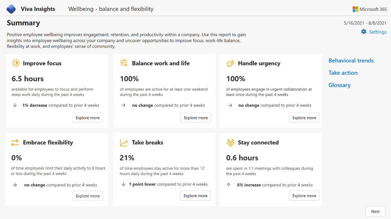Viewport: 391px width, 219px height.
Task: Explore more on Take breaks card
Action: [196, 196]
